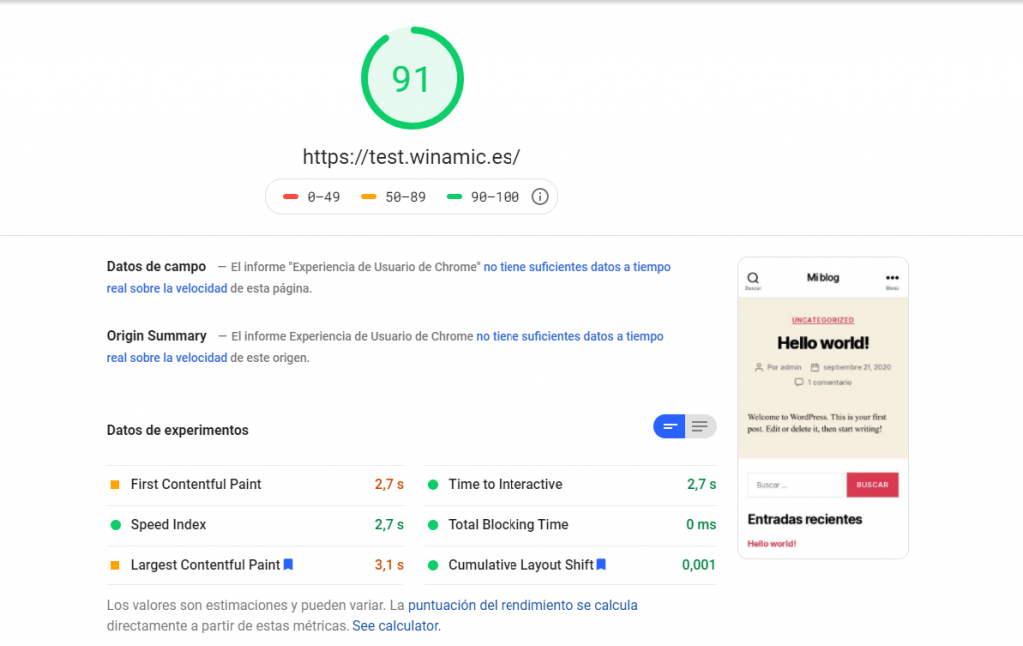Click the green 91 performance score gauge
The image size is (1023, 646).
412,78
